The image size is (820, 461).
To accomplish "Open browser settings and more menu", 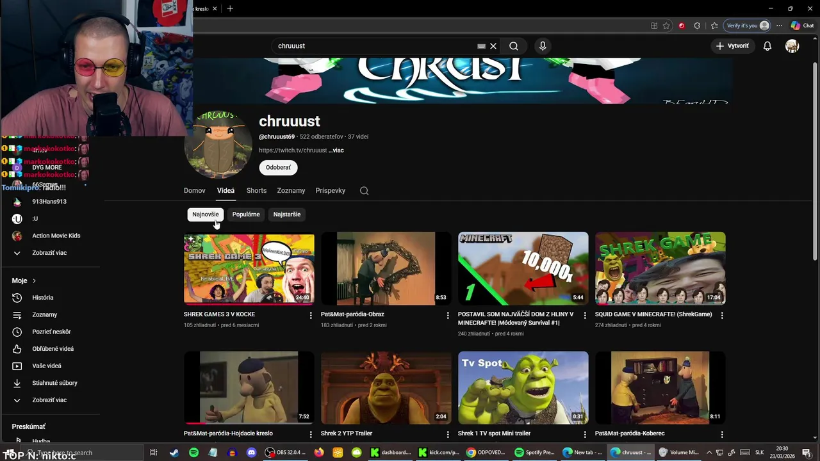I will [x=779, y=26].
